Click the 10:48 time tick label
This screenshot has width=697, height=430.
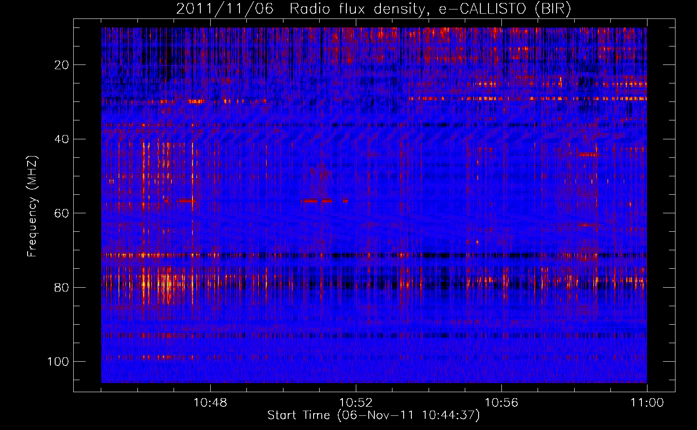[x=210, y=403]
